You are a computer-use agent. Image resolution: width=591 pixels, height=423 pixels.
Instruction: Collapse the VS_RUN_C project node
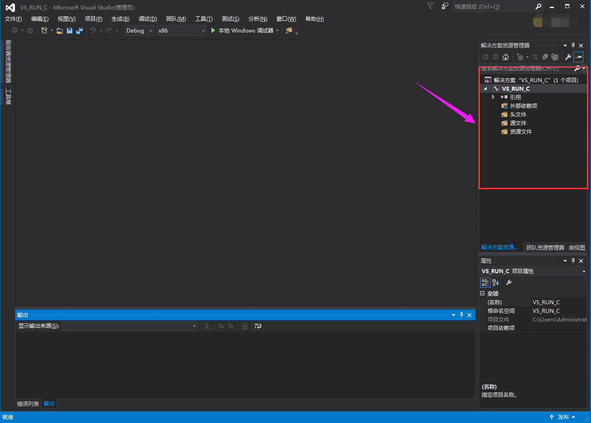click(486, 89)
